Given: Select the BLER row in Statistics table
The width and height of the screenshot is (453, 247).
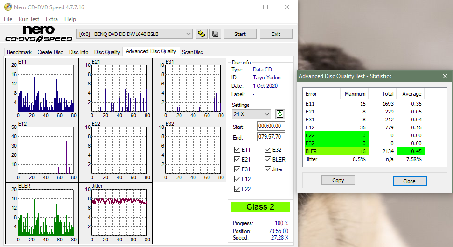Looking at the screenshot, I should coord(364,151).
